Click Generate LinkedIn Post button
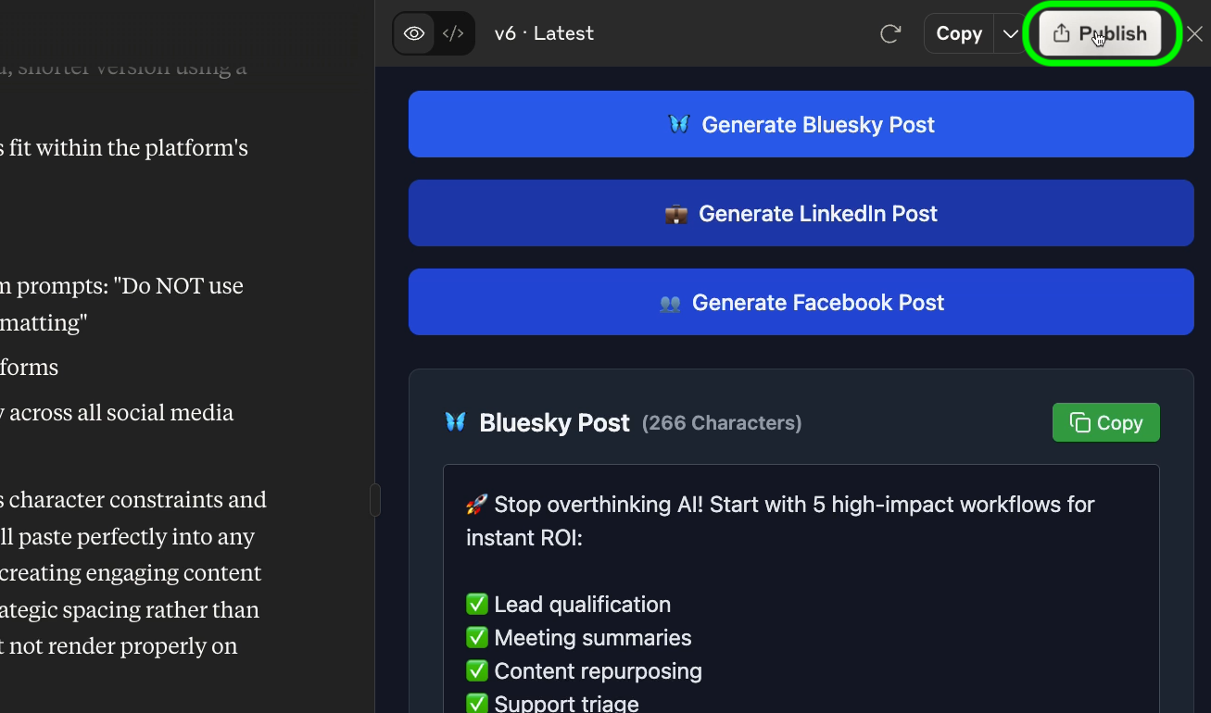This screenshot has height=713, width=1211. 801,213
